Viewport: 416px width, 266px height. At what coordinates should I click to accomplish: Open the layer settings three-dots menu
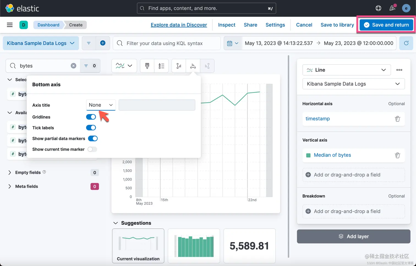[x=399, y=70]
